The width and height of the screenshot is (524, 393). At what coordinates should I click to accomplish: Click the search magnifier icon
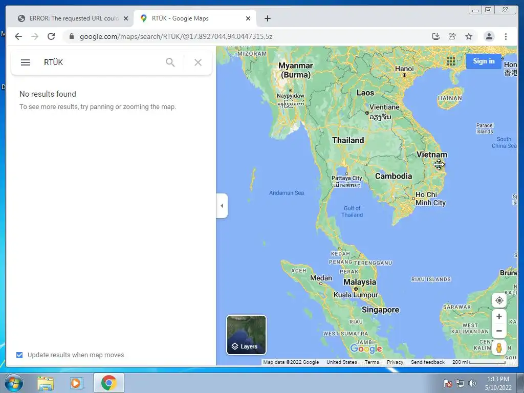click(x=170, y=62)
